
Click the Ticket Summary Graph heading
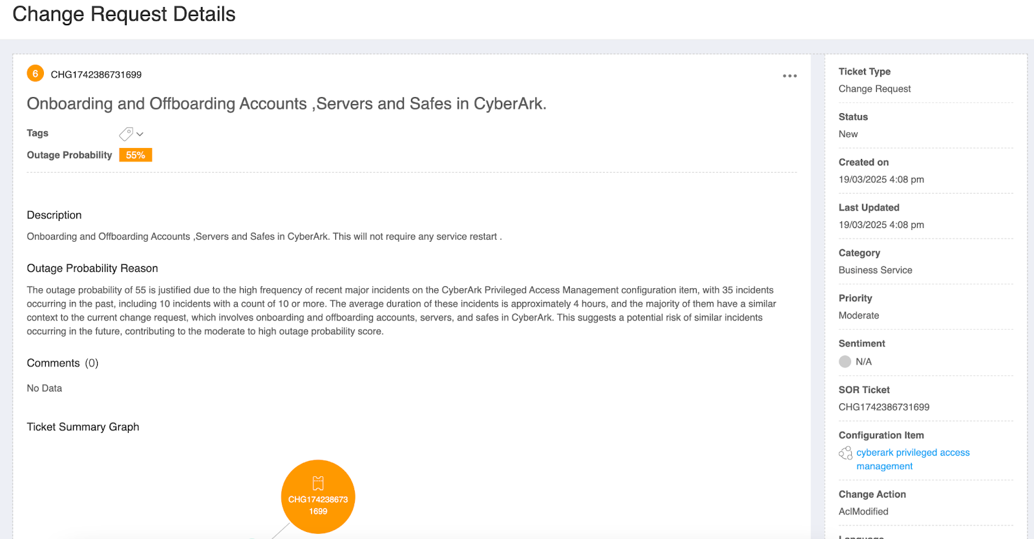83,427
